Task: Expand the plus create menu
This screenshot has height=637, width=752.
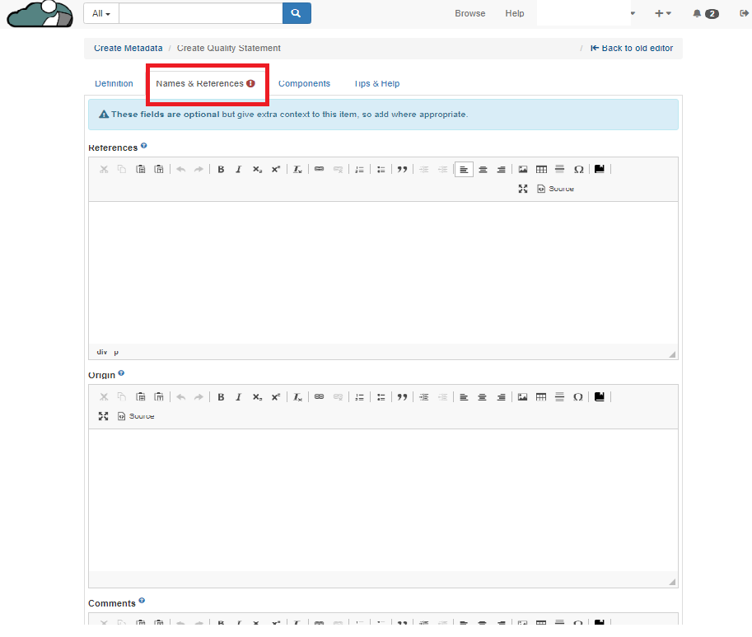Action: [x=662, y=14]
